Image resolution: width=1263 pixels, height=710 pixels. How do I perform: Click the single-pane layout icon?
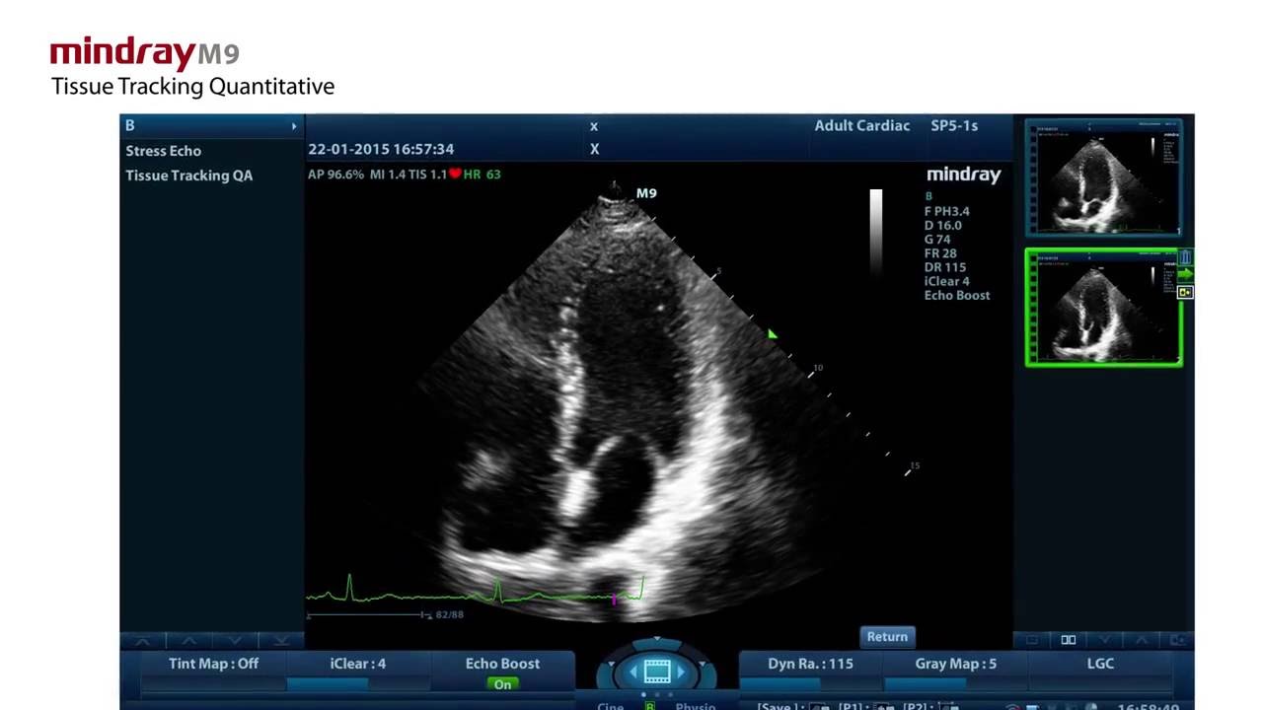click(x=1032, y=640)
